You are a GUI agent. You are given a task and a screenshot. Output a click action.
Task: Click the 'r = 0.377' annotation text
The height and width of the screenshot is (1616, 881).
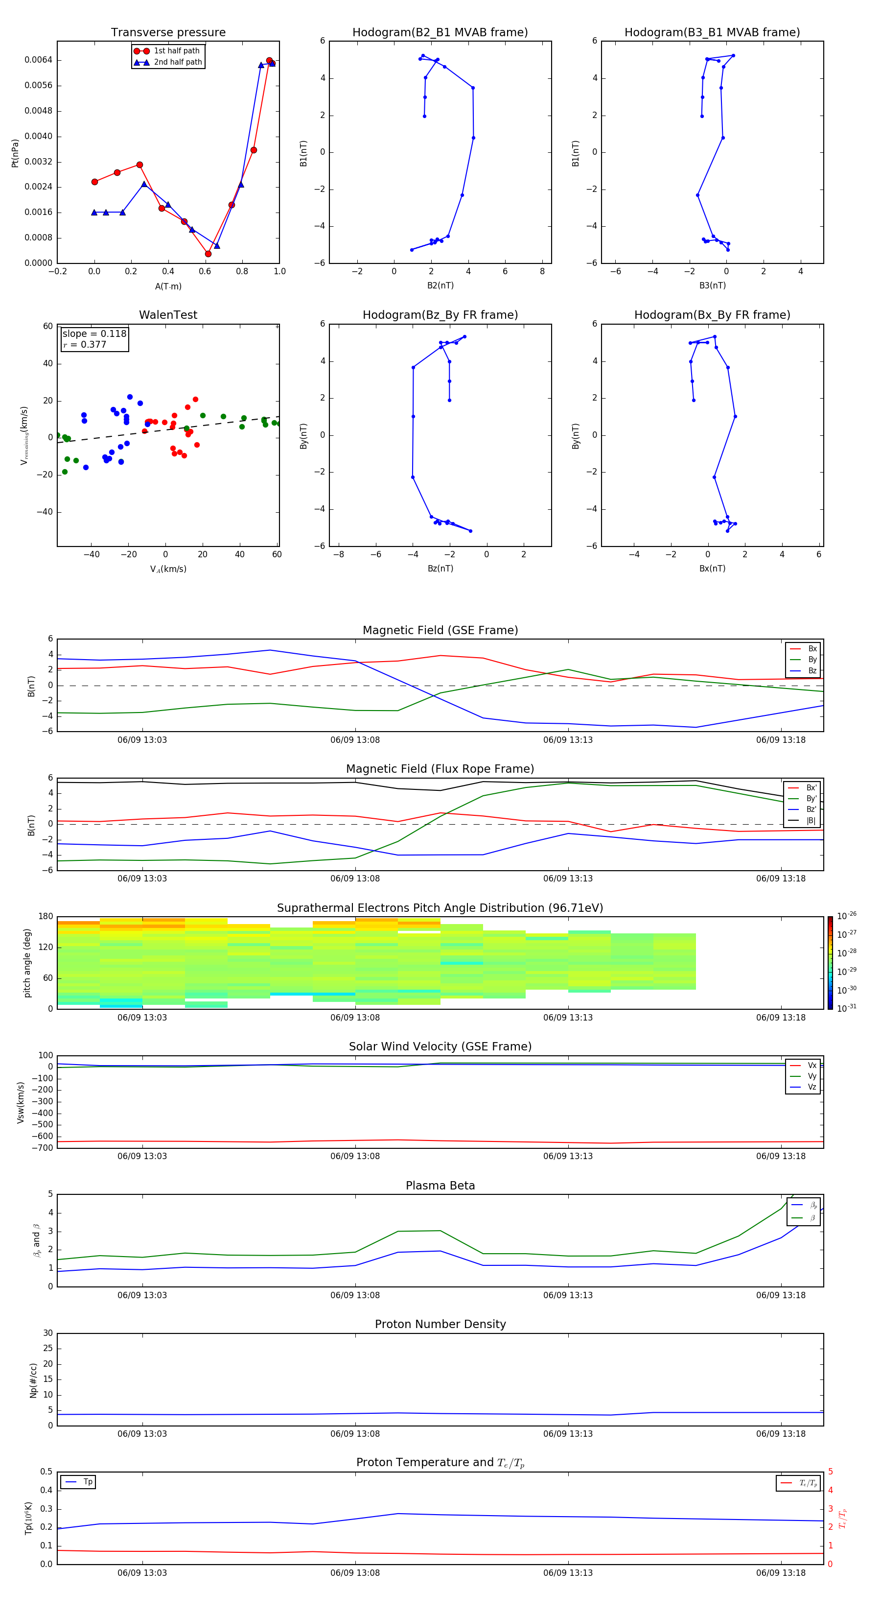click(x=85, y=344)
